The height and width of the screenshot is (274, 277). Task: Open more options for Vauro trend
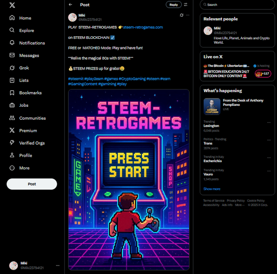click(269, 171)
